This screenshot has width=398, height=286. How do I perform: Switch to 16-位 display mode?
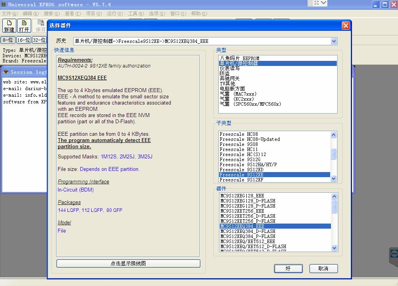point(24,40)
